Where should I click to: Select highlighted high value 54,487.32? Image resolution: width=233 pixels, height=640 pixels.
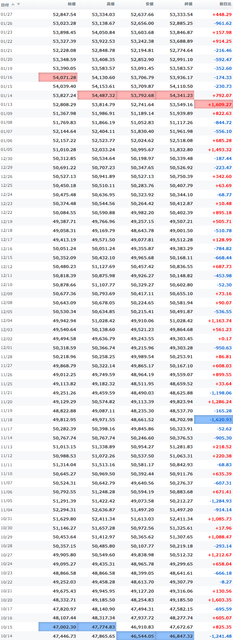97,95
